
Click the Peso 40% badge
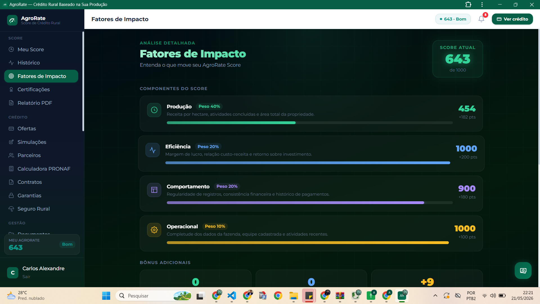(x=209, y=106)
